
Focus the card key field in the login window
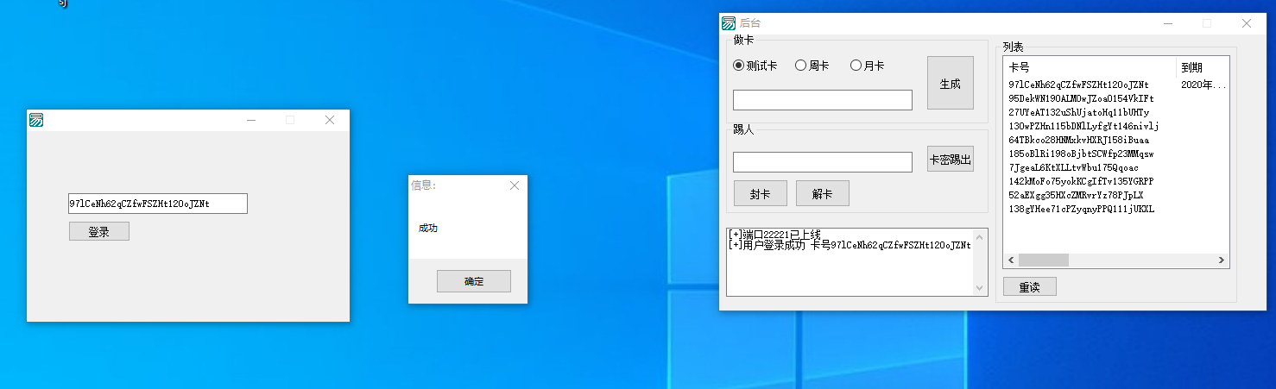coord(158,204)
